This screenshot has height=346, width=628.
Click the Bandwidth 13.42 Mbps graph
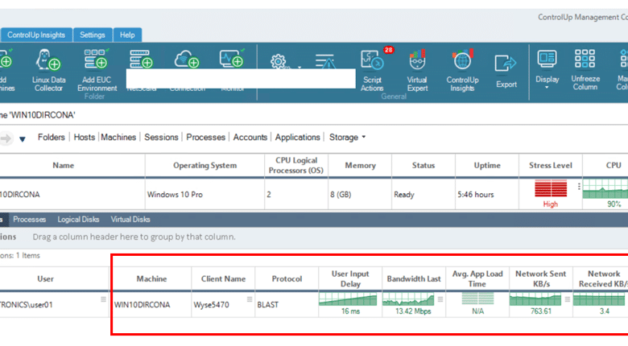[408, 299]
